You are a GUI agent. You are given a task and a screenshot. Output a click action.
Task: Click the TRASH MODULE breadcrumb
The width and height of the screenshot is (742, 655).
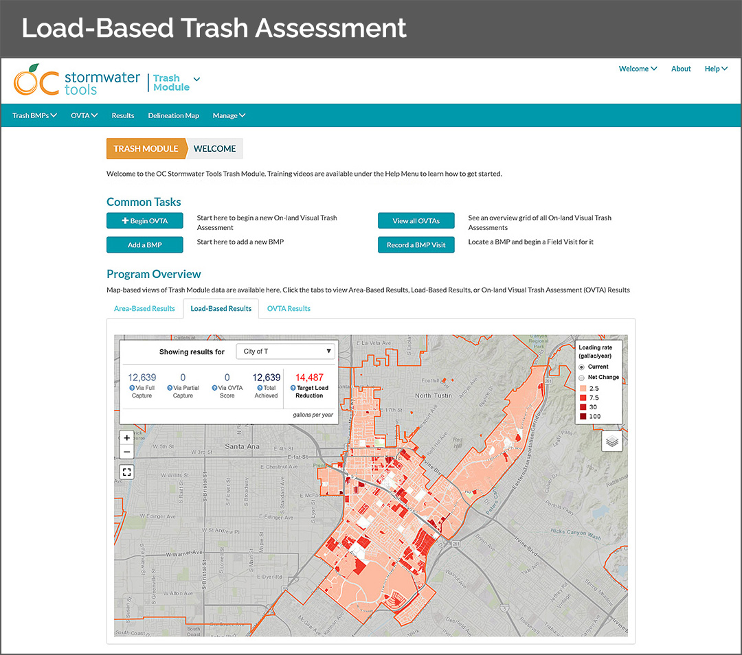point(146,148)
